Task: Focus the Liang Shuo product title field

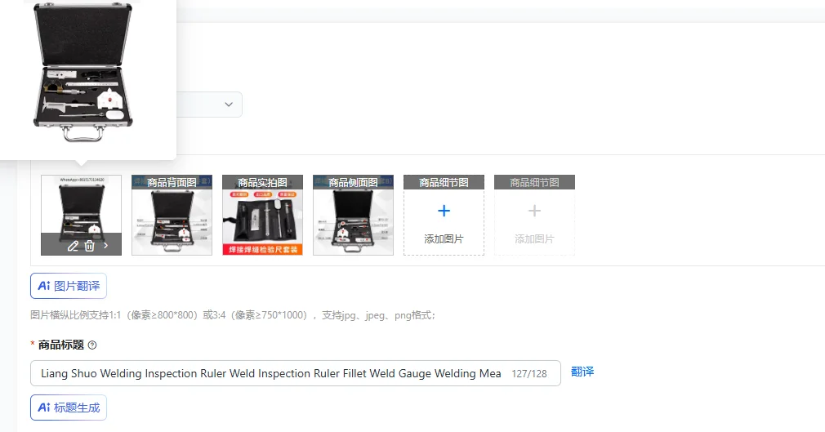Action: click(x=296, y=373)
